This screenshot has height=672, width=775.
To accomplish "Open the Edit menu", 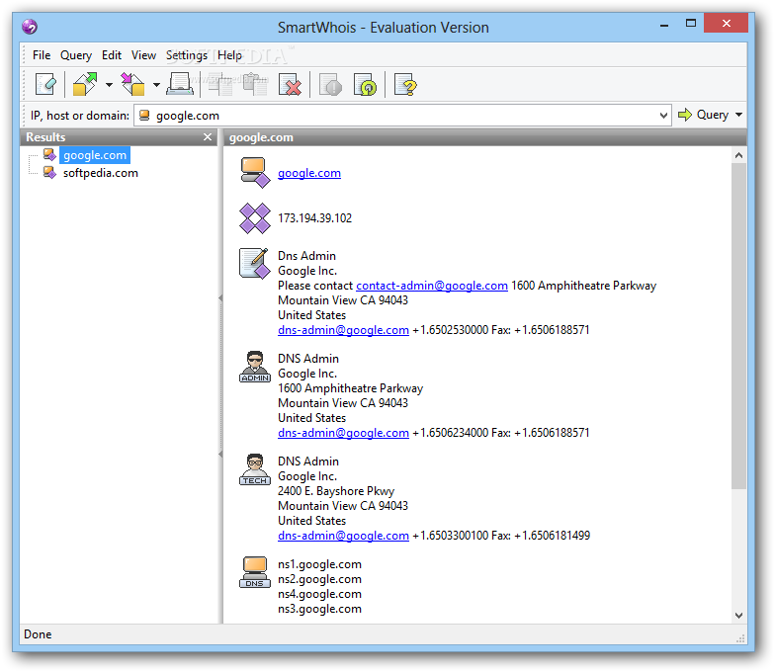I will (112, 55).
